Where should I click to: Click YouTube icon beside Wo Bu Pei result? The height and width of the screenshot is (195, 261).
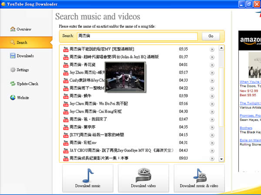(66, 104)
